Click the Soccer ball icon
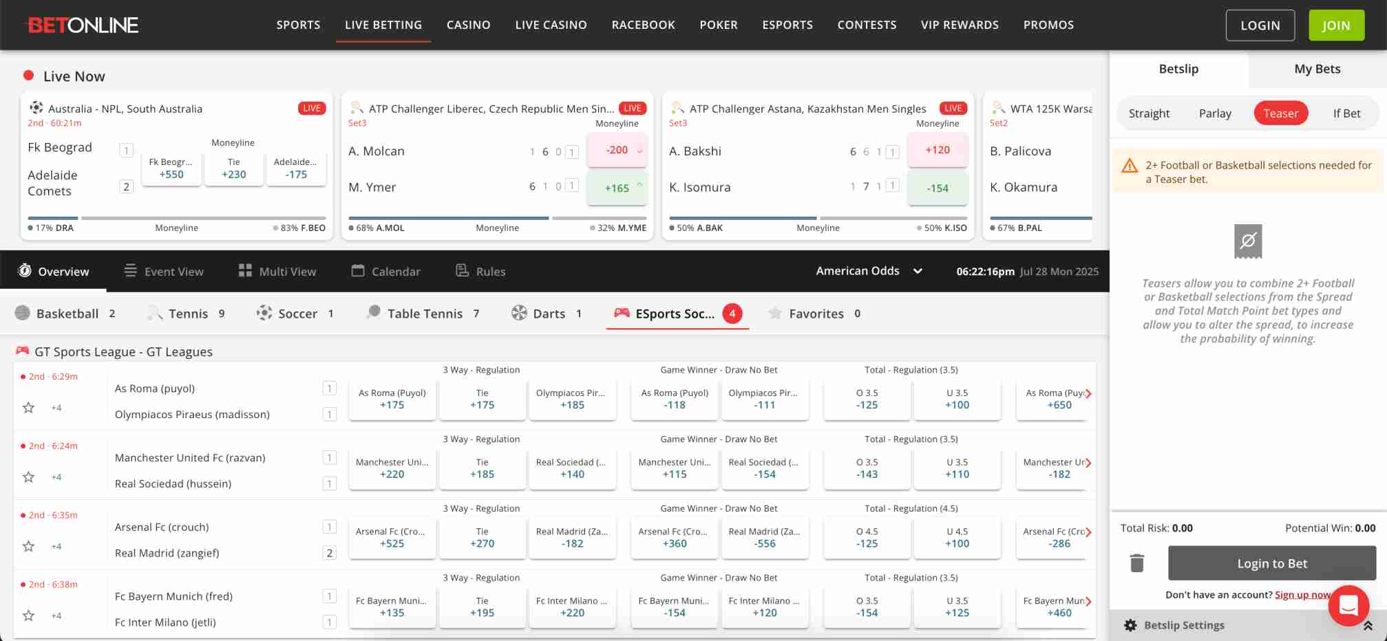This screenshot has height=641, width=1387. (264, 313)
